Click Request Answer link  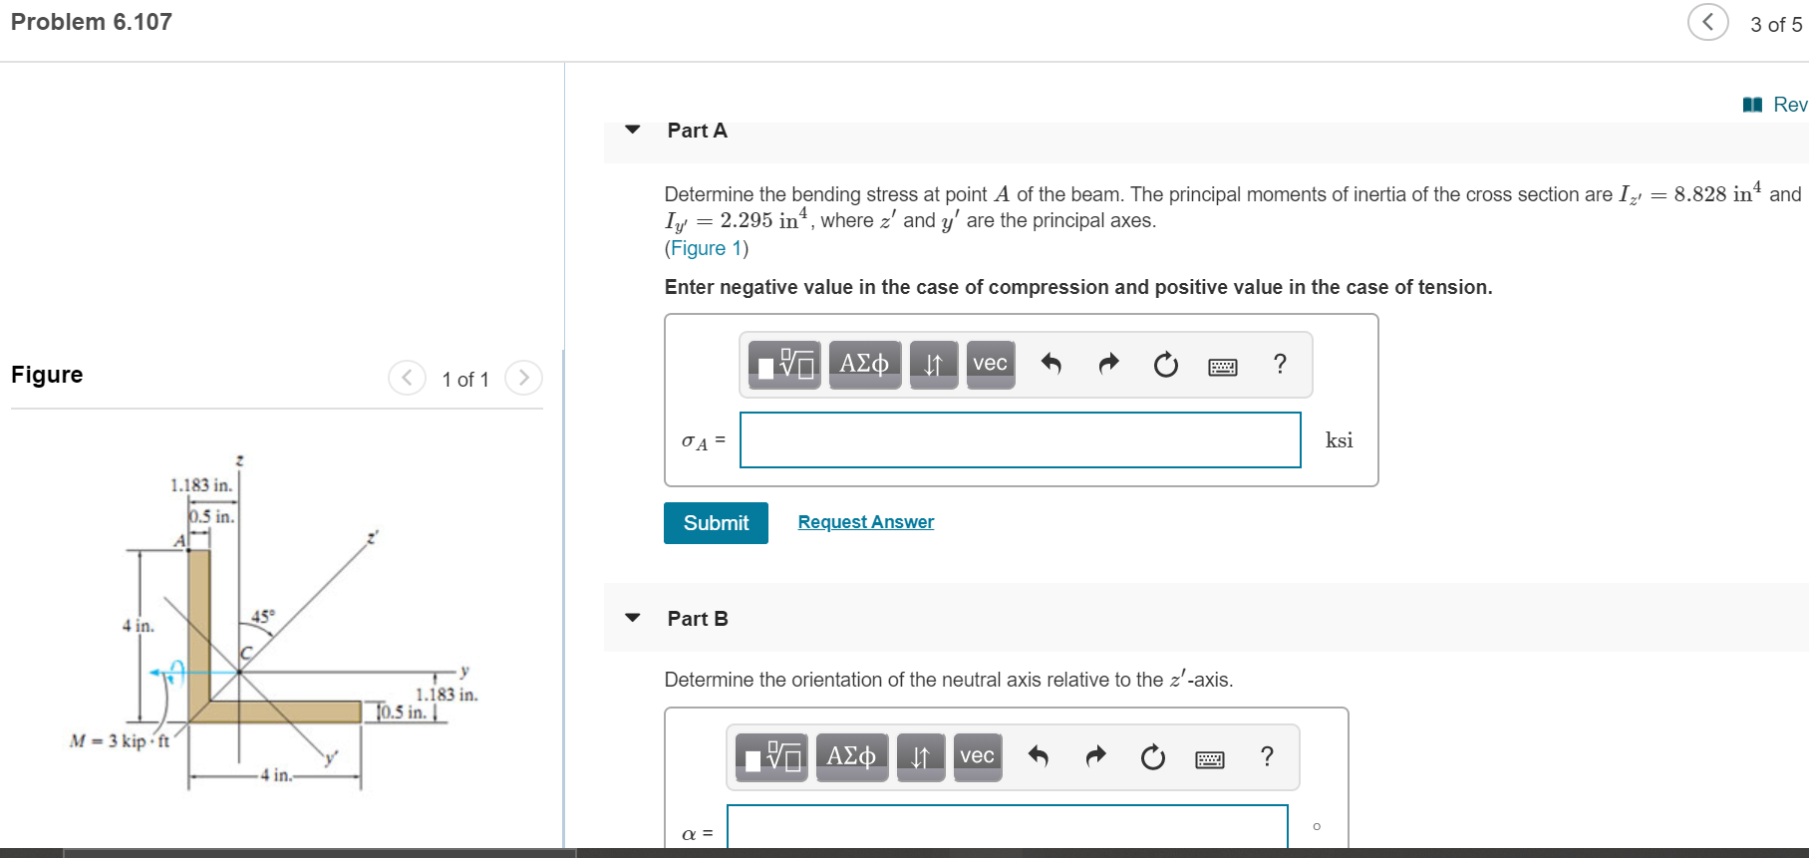click(x=866, y=522)
